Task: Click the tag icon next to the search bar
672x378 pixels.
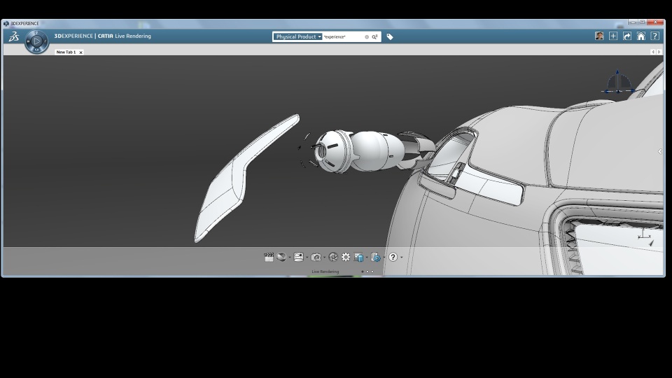Action: (390, 37)
